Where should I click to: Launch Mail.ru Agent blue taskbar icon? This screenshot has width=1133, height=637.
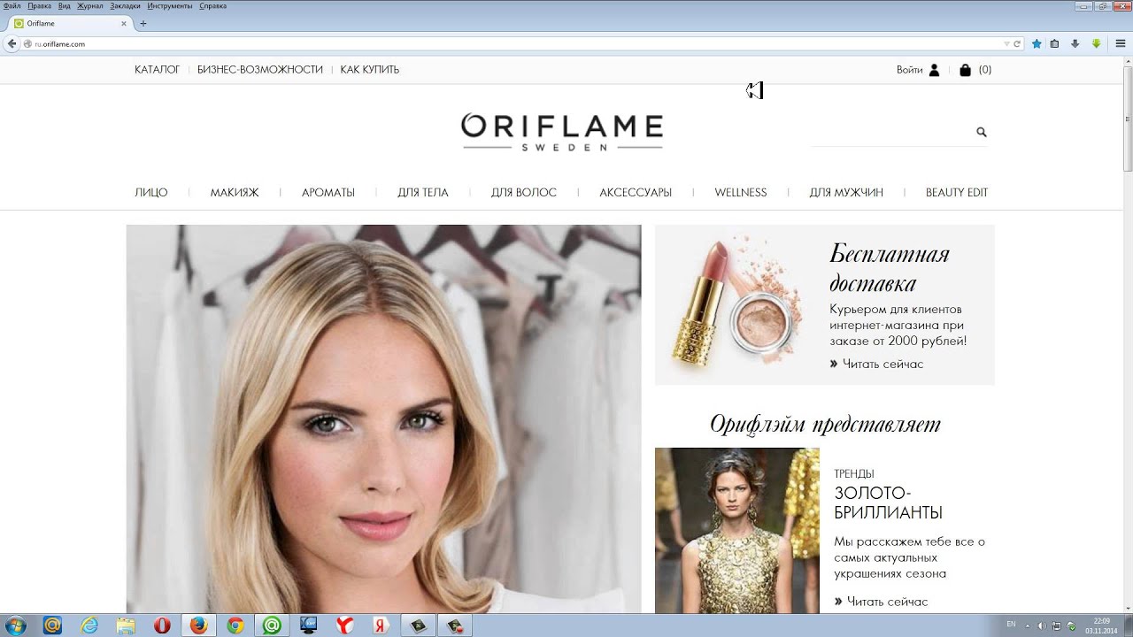point(52,625)
